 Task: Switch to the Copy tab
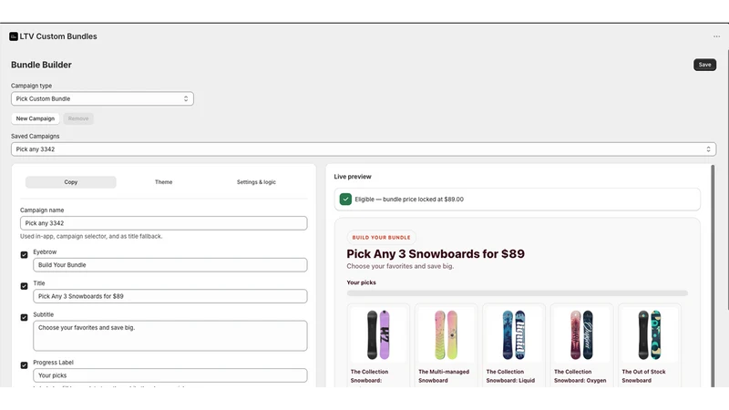(71, 182)
